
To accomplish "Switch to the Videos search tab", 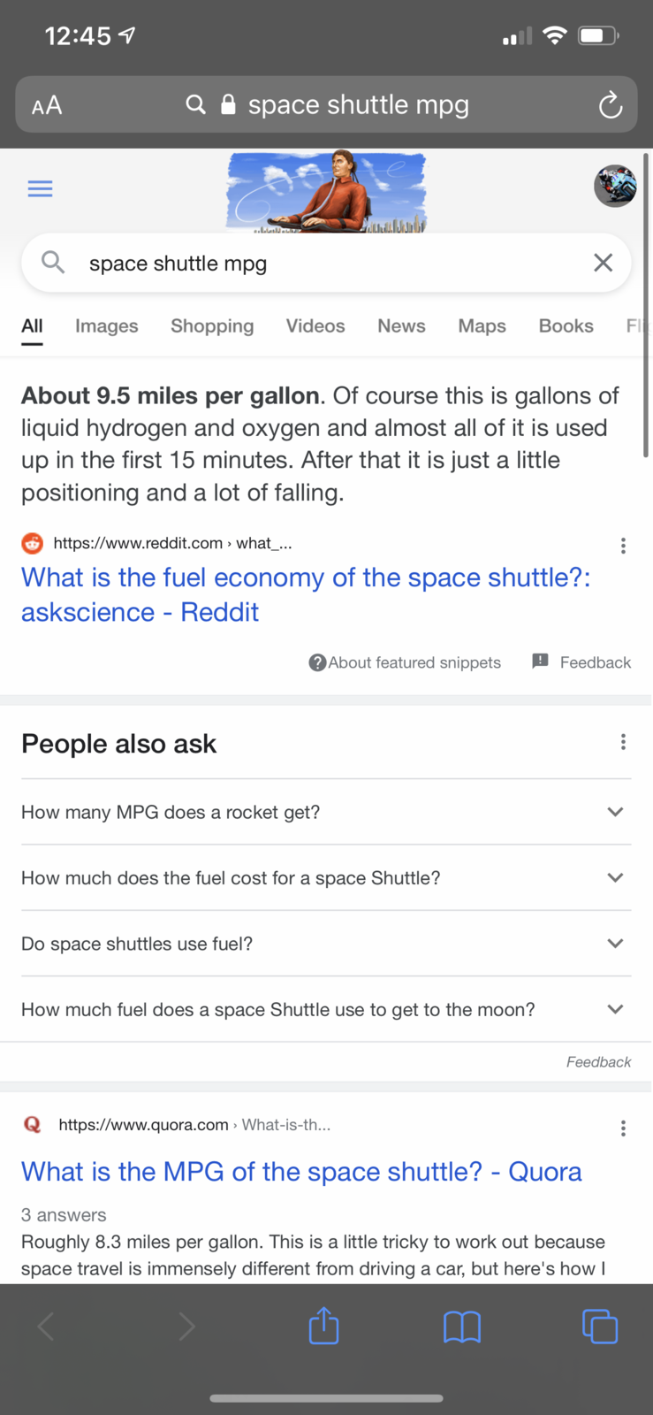I will (x=315, y=325).
